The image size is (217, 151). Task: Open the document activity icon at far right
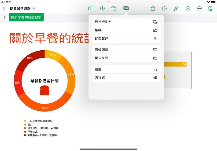coord(210,9)
